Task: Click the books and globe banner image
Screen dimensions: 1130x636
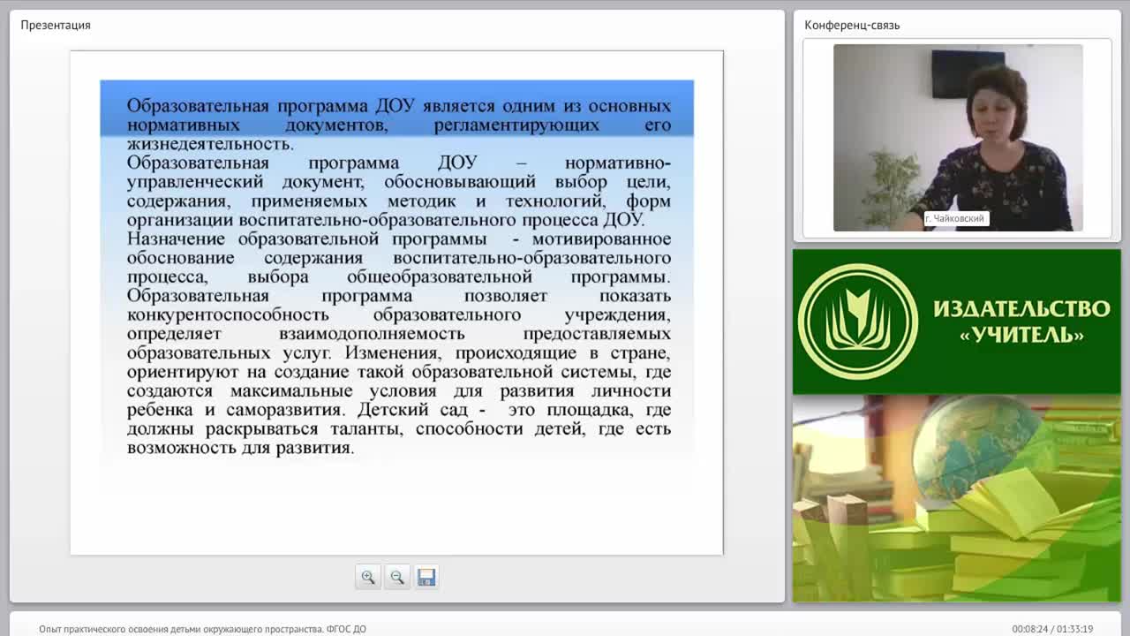Action: coord(957,498)
